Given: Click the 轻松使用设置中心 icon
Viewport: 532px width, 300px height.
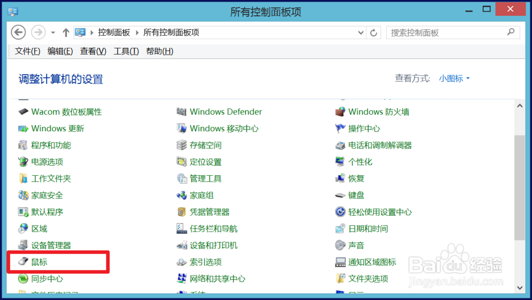Looking at the screenshot, I should 340,212.
